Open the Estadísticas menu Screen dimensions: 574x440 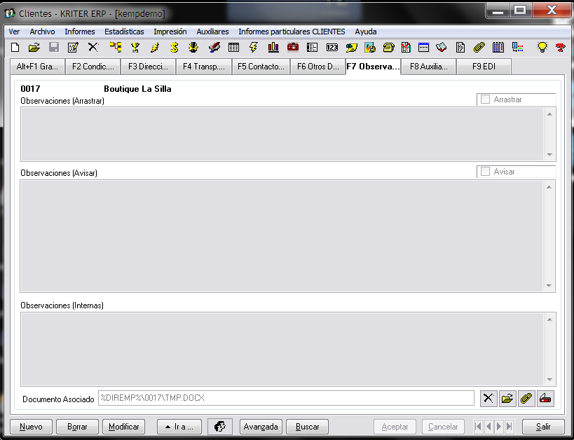coord(124,32)
